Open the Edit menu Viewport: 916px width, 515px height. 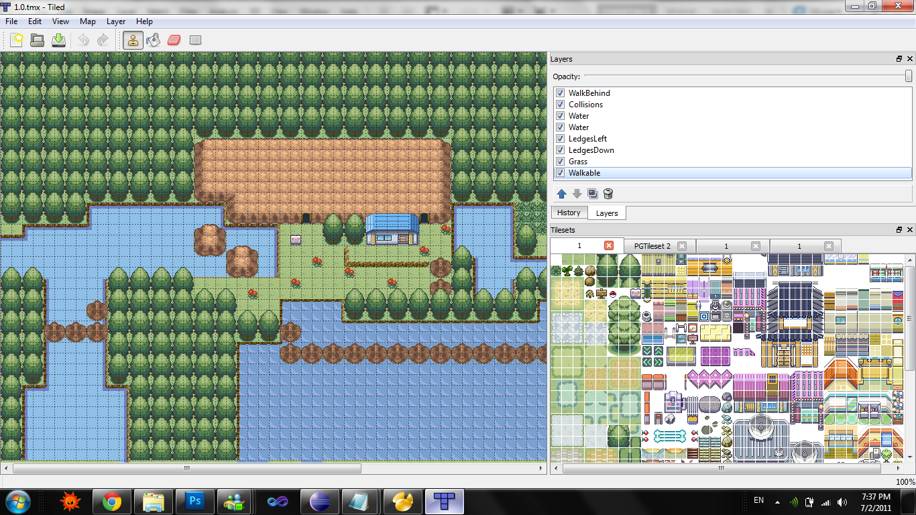35,21
